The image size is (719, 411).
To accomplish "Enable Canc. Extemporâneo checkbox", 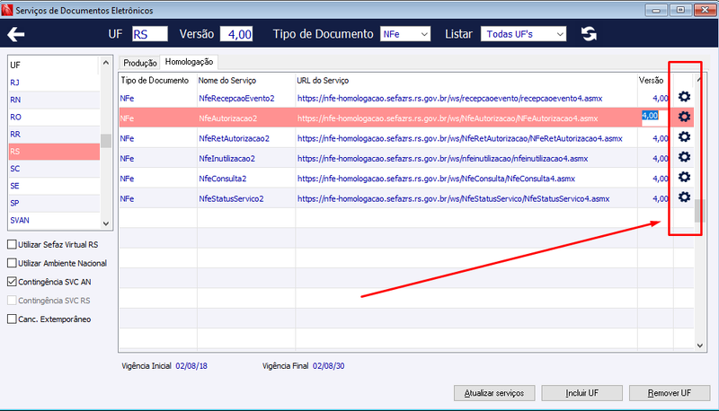I will pos(12,319).
